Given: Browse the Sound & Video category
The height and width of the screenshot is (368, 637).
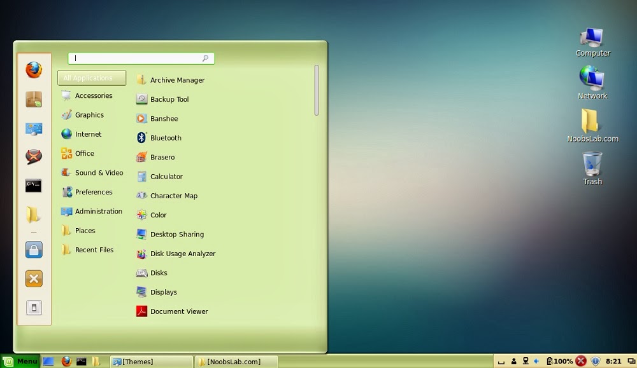Looking at the screenshot, I should tap(97, 172).
